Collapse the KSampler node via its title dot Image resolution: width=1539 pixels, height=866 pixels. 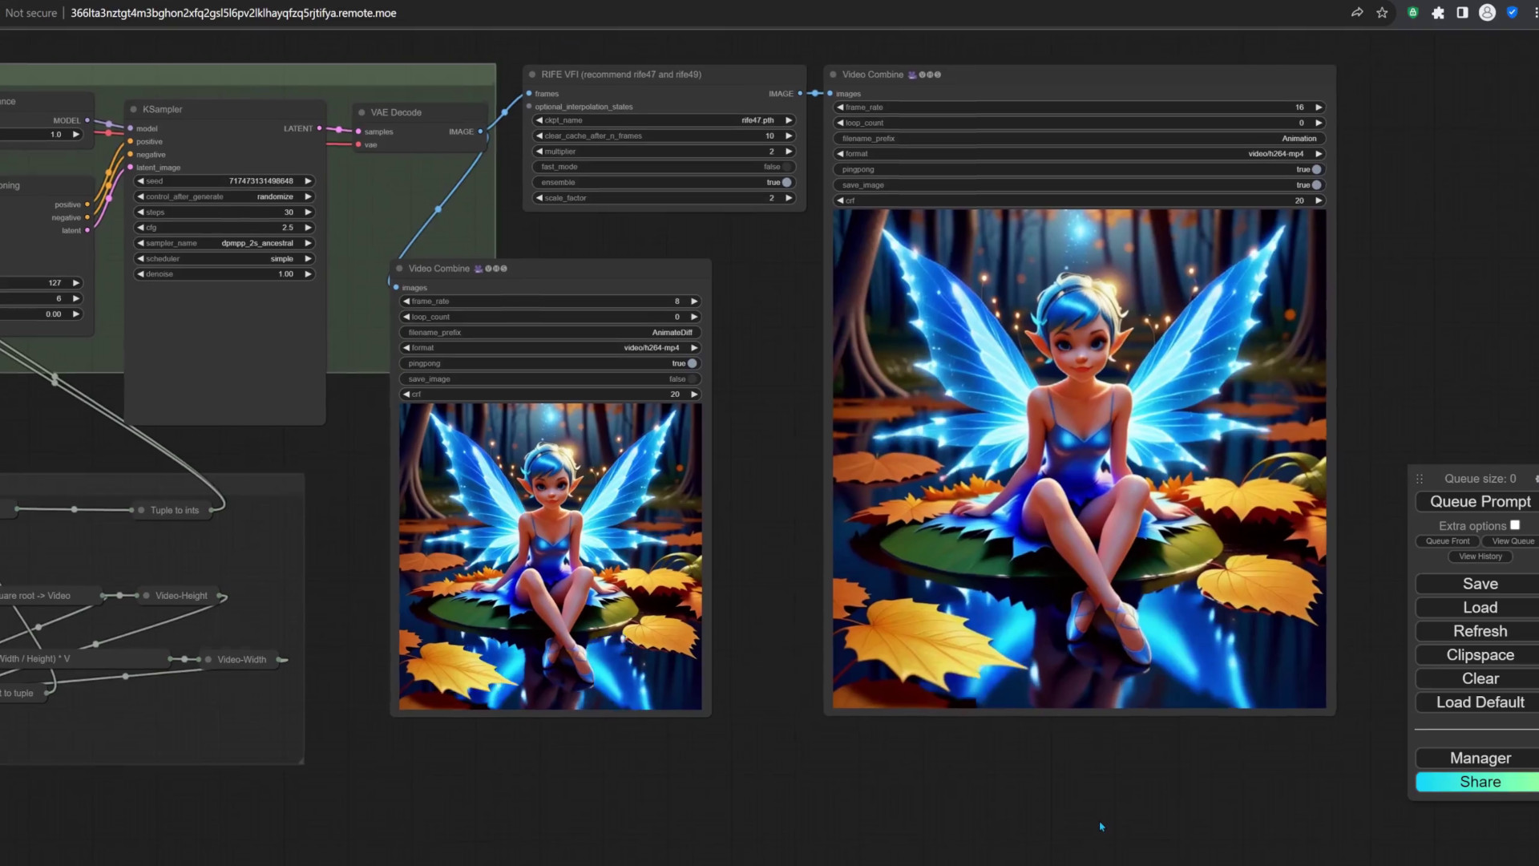(133, 109)
